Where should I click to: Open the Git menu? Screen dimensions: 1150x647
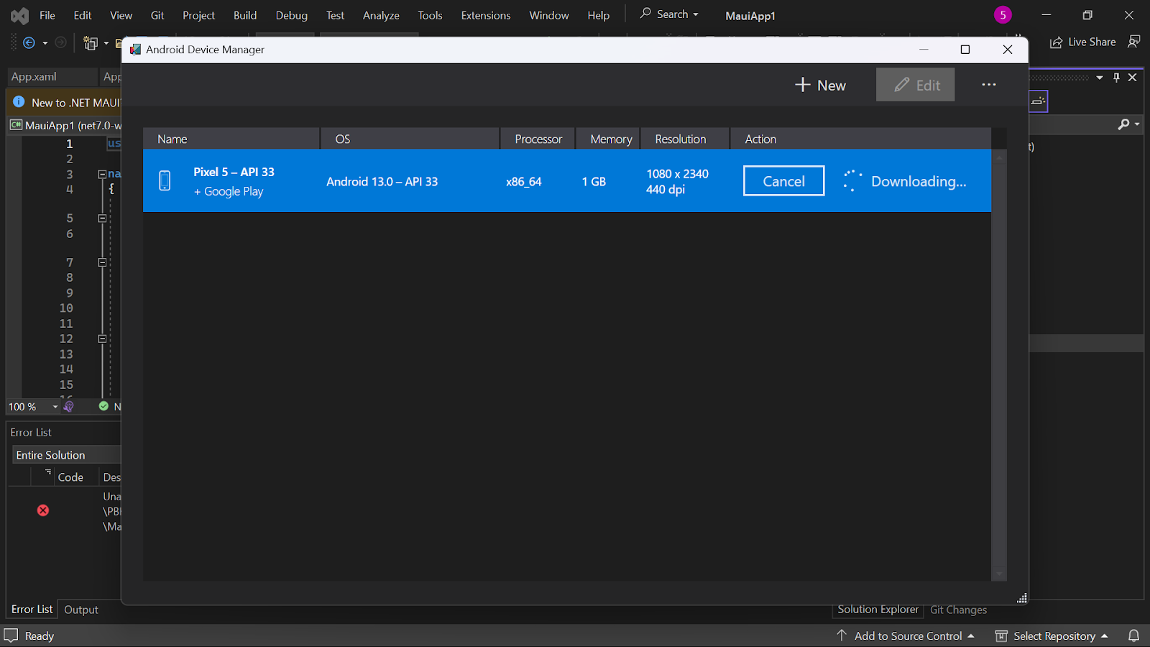[157, 15]
